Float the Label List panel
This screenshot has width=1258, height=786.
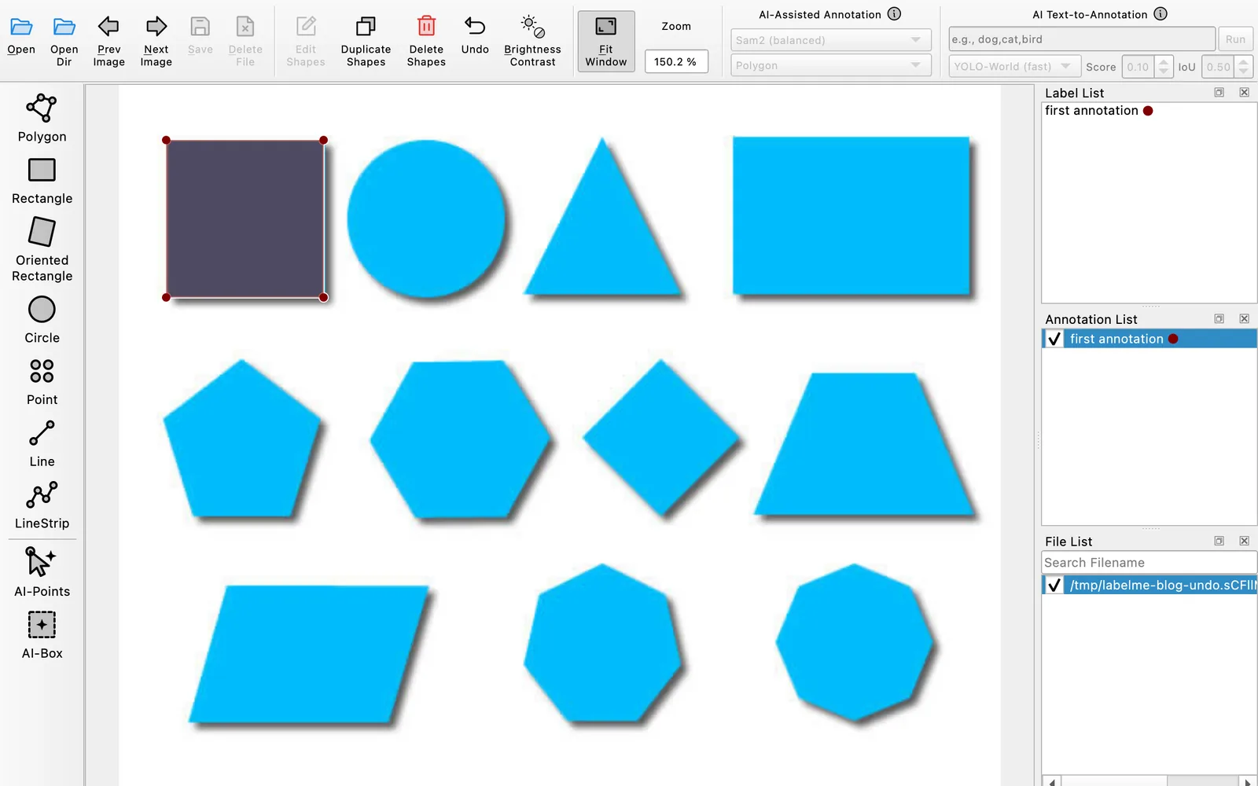point(1219,93)
